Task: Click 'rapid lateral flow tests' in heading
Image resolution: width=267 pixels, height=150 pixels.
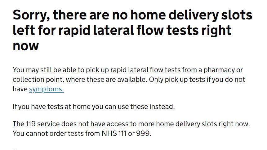Action: pyautogui.click(x=128, y=31)
